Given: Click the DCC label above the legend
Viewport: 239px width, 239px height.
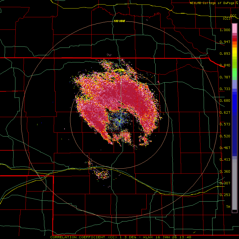Looking at the screenshot, I should (233, 16).
